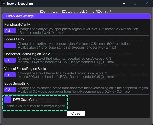This screenshot has height=125, width=153.
Task: Click the Beyond Eyetracking app icon in title bar
Action: pyautogui.click(x=3, y=3)
